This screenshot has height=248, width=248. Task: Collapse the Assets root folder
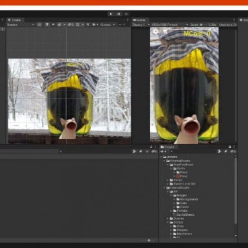(x=161, y=157)
